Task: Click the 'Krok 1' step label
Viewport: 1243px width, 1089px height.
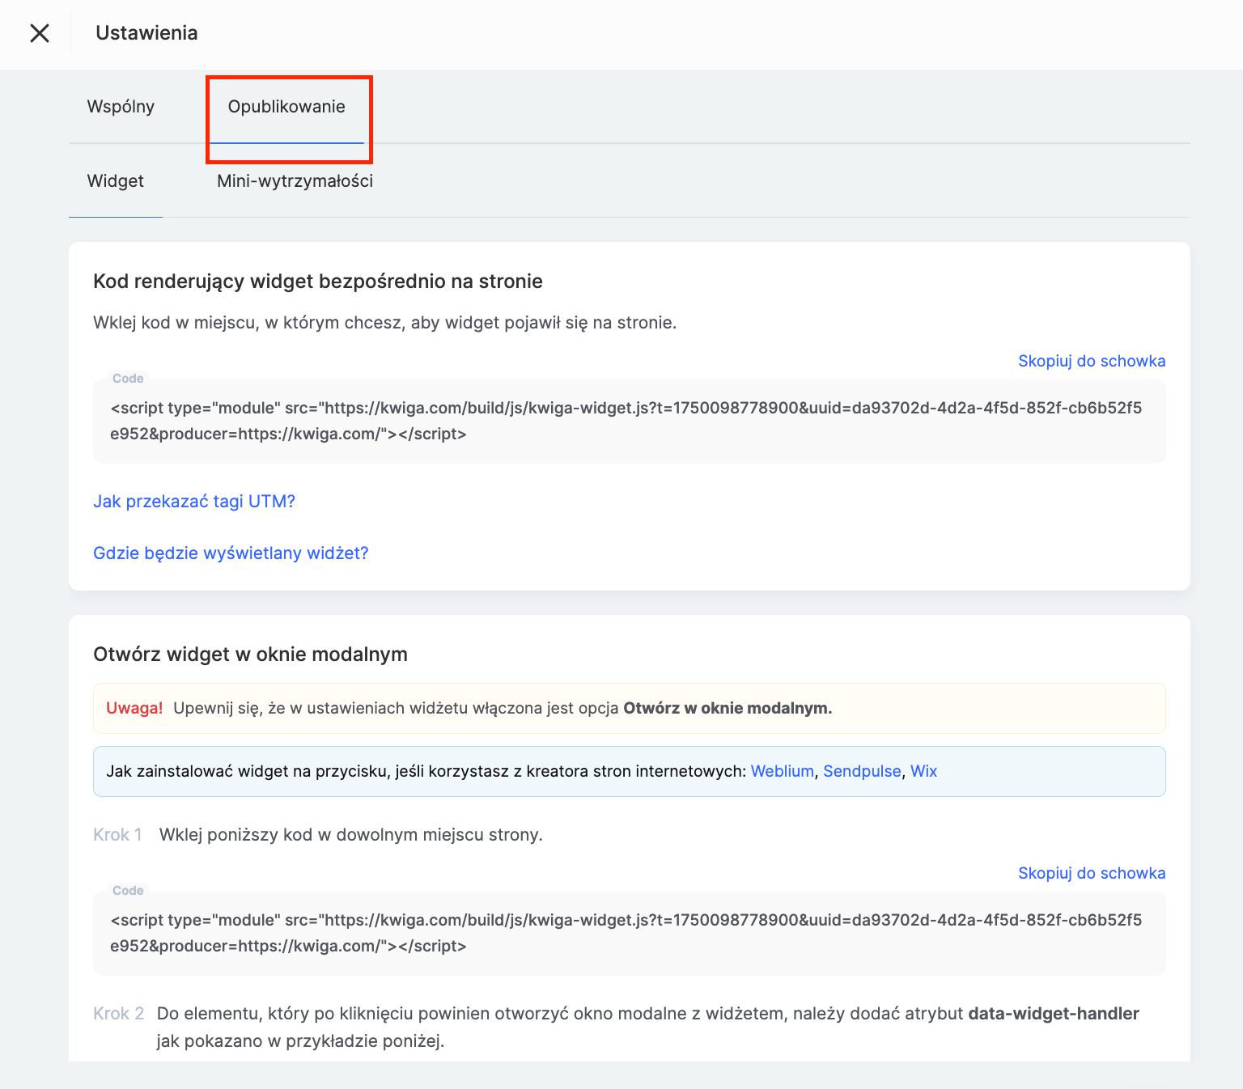Action: [117, 835]
